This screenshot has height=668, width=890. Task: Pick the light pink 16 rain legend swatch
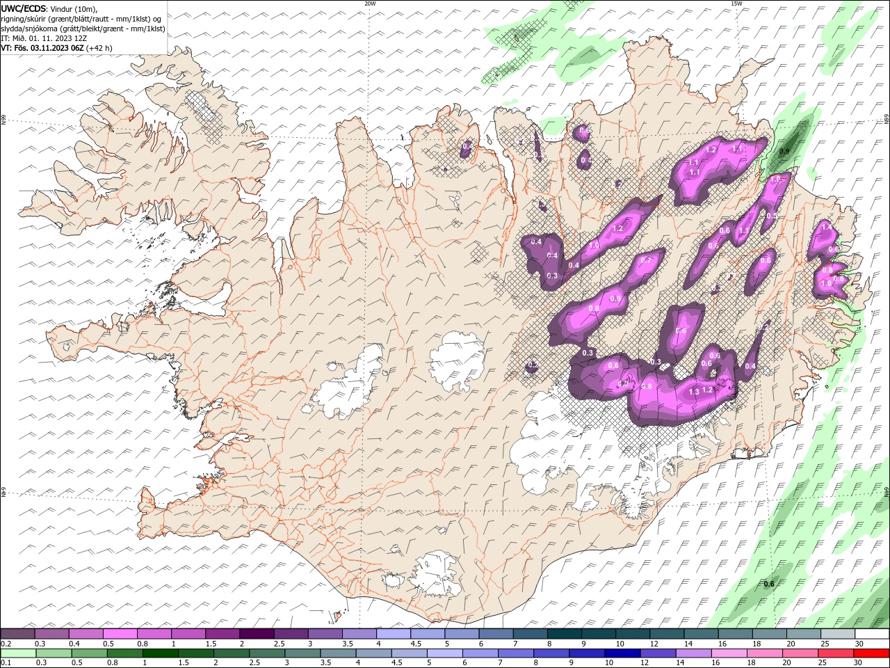coord(729,653)
